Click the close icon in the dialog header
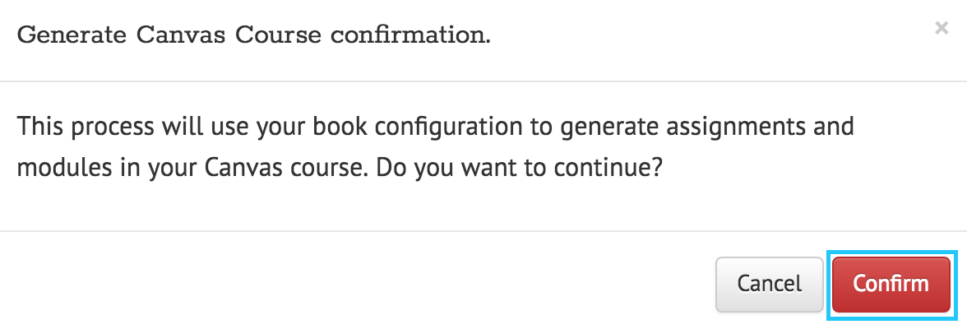This screenshot has height=329, width=967. tap(941, 28)
